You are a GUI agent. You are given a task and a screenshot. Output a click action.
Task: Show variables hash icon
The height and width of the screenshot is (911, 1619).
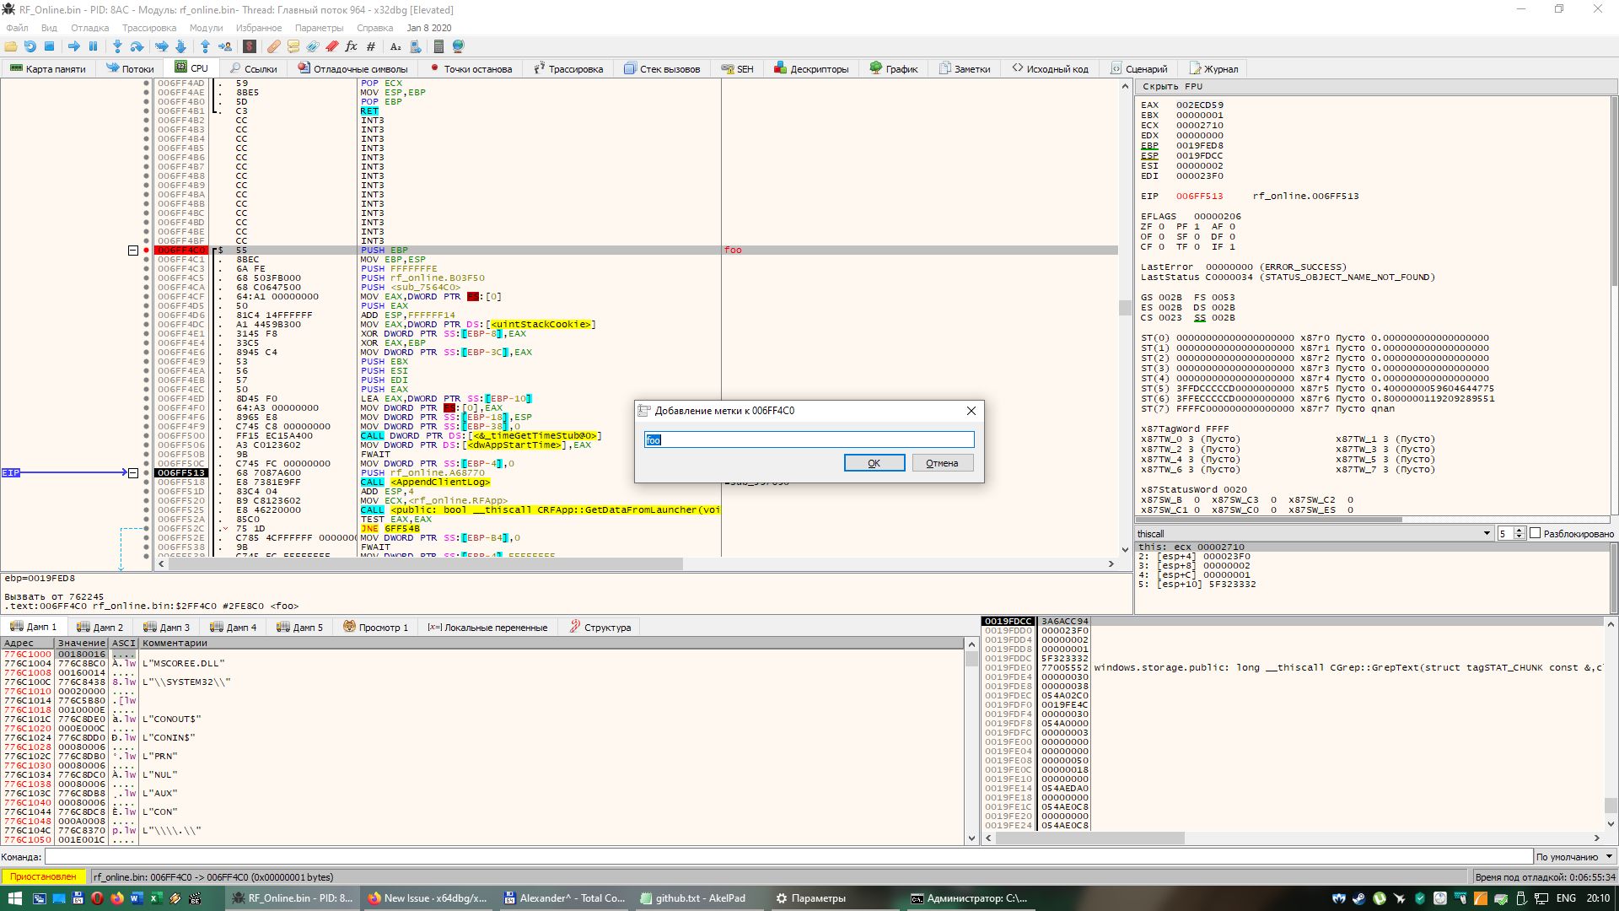click(x=371, y=46)
